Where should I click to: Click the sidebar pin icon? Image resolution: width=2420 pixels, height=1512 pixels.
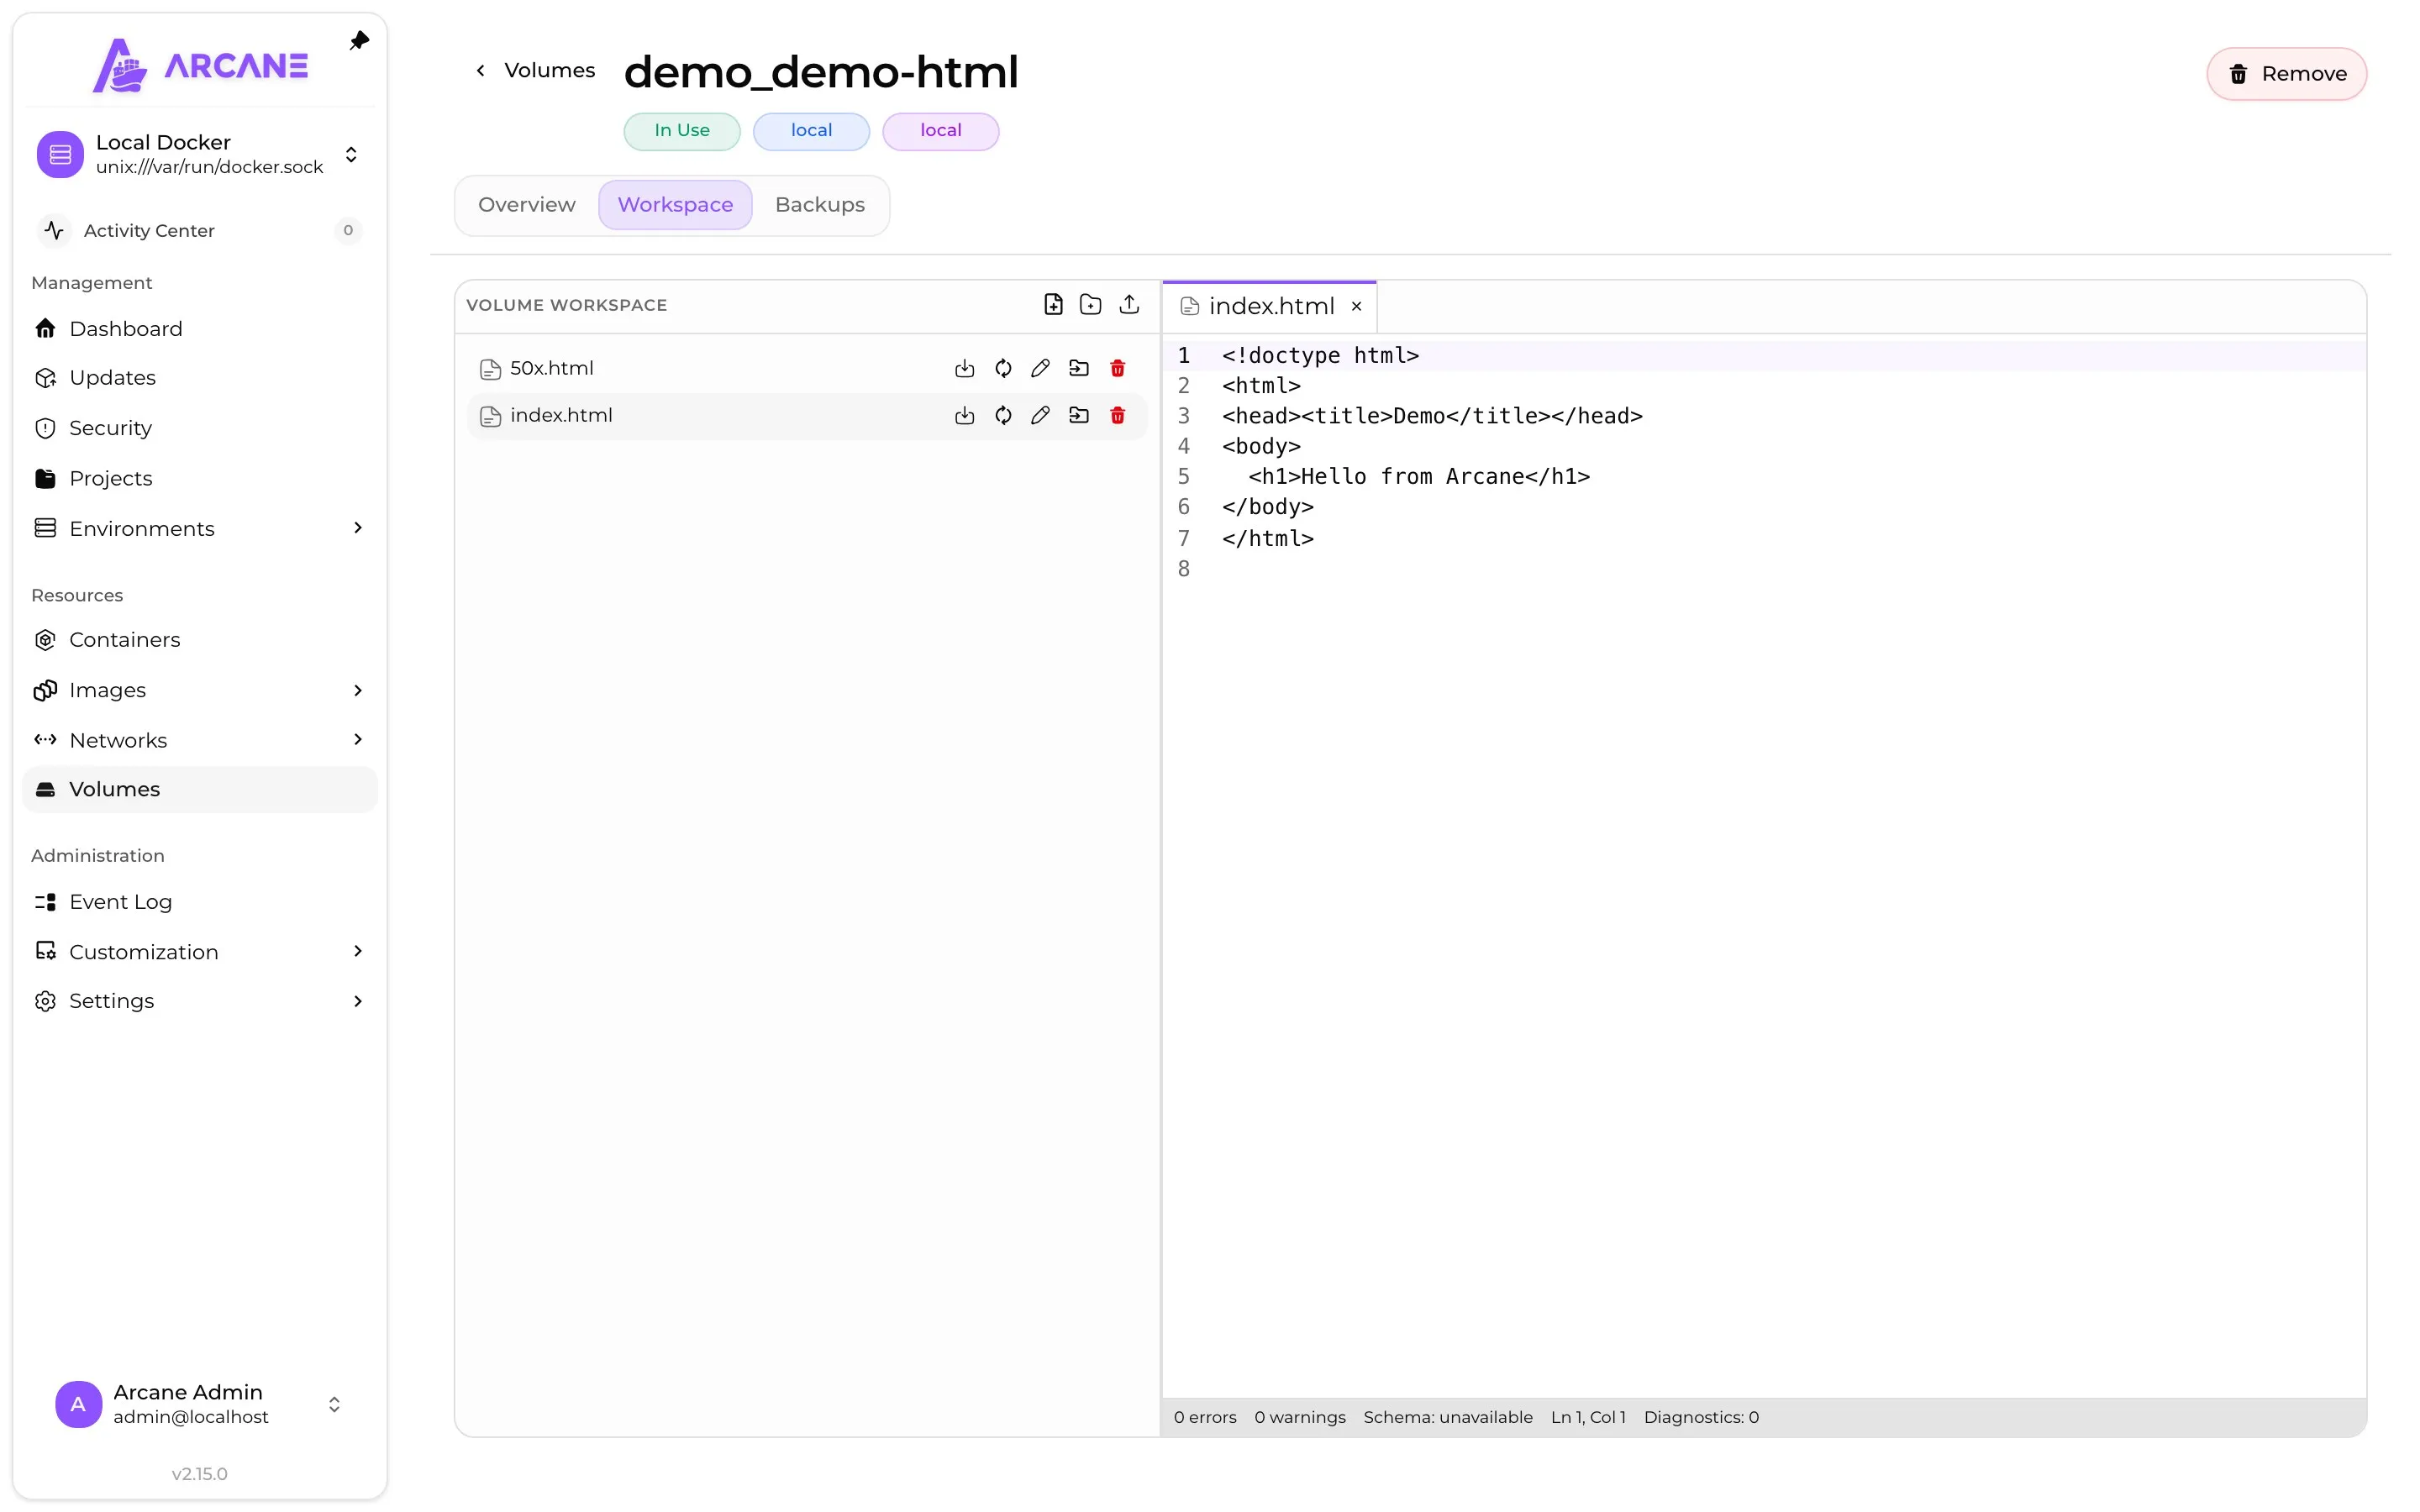[x=359, y=41]
